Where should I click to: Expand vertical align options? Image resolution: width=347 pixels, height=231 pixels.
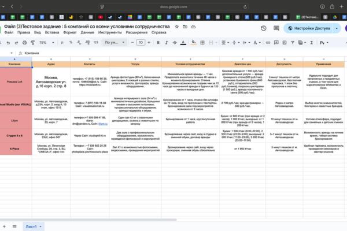[239, 43]
